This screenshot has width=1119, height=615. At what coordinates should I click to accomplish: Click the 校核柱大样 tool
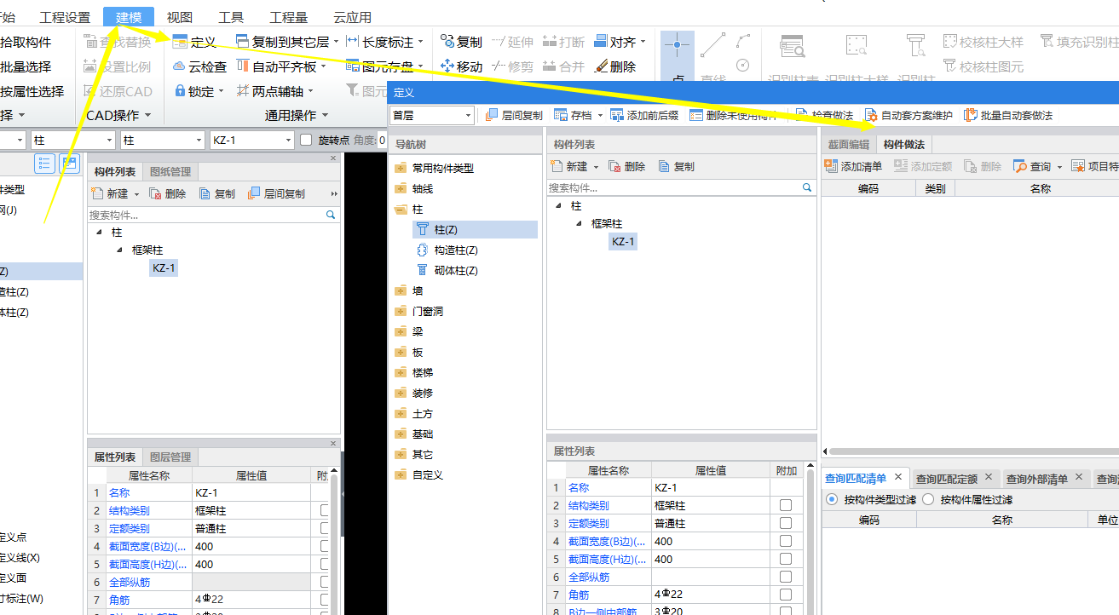tap(983, 42)
